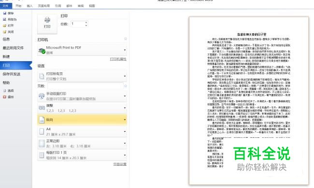Click the 关闭 (Close) document icon
This screenshot has height=188, width=314.
[x=5, y=32]
